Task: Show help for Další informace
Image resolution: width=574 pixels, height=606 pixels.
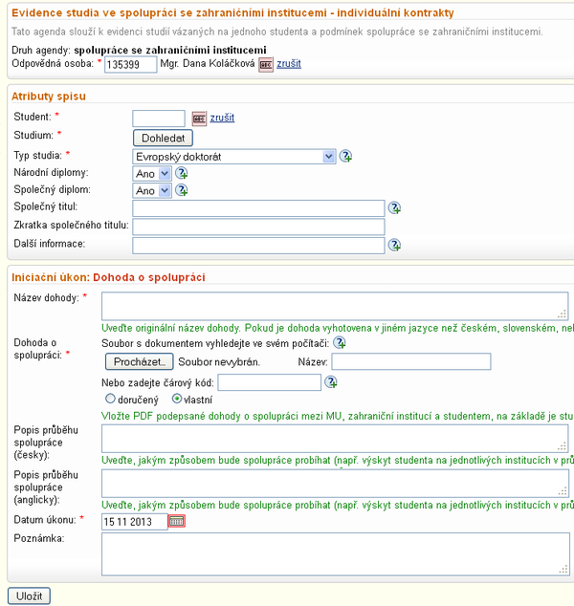Action: click(x=394, y=245)
